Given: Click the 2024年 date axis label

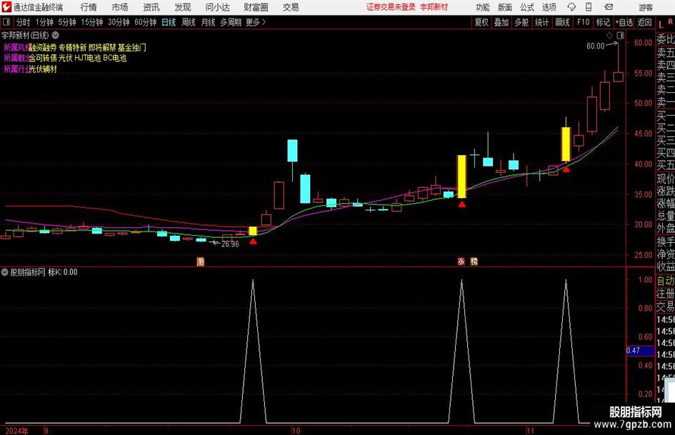Looking at the screenshot, I should point(17,431).
